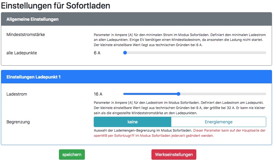This screenshot has height=164, width=276.
Task: Click the "Ladestrom" label
Action: (17, 94)
